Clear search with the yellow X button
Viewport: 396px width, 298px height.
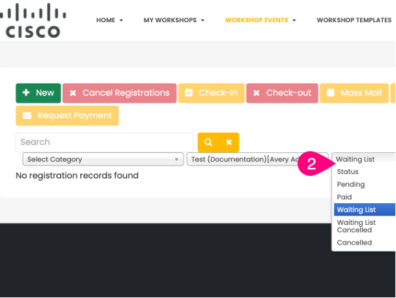coord(229,142)
